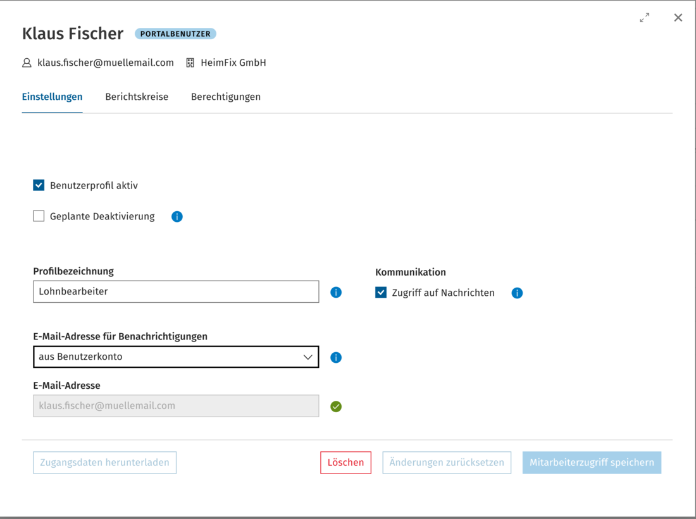Show info for Zugriff auf Nachrichten

[517, 293]
